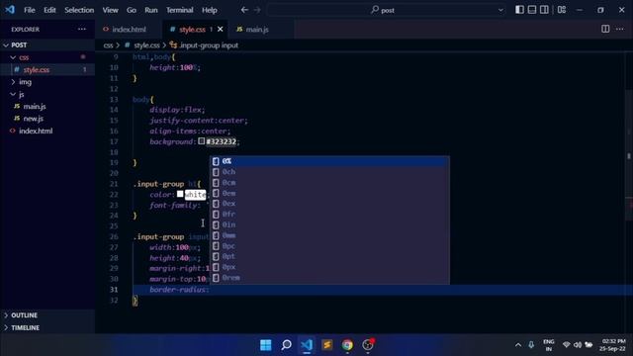Open index.html from the Explorer
Image resolution: width=633 pixels, height=356 pixels.
point(47,131)
